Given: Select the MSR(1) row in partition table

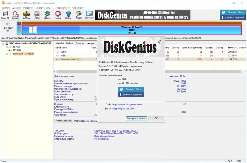Looking at the screenshot, I should coord(65,55).
